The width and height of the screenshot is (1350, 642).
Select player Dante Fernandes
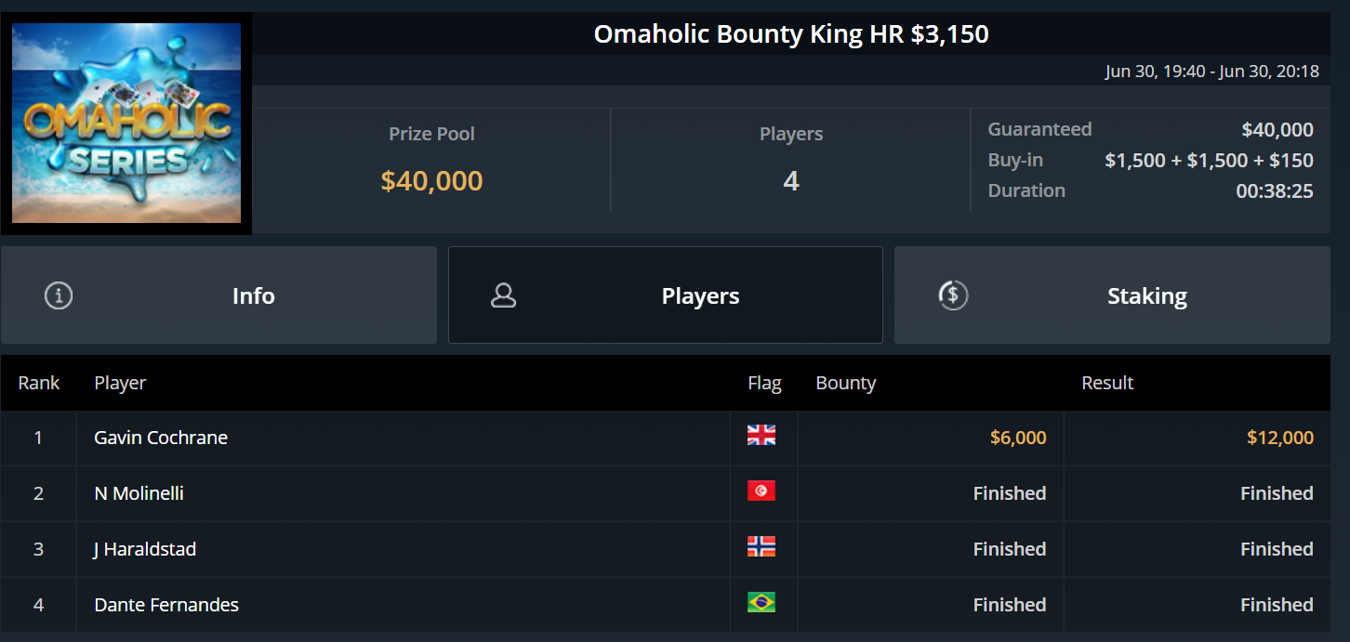point(166,605)
